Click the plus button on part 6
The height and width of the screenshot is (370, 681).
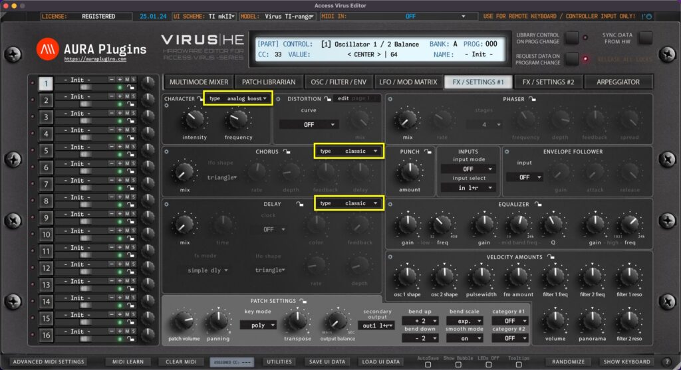click(120, 163)
